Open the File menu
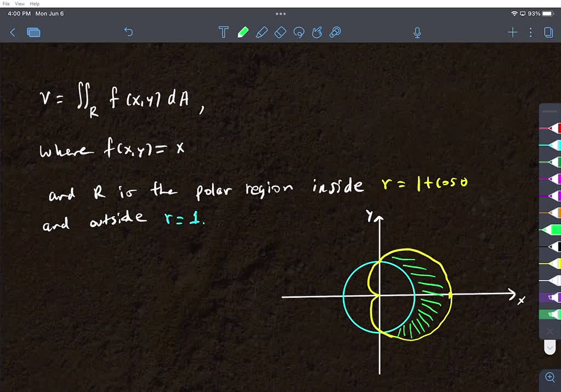Screen dimensions: 561x392 coord(7,3)
